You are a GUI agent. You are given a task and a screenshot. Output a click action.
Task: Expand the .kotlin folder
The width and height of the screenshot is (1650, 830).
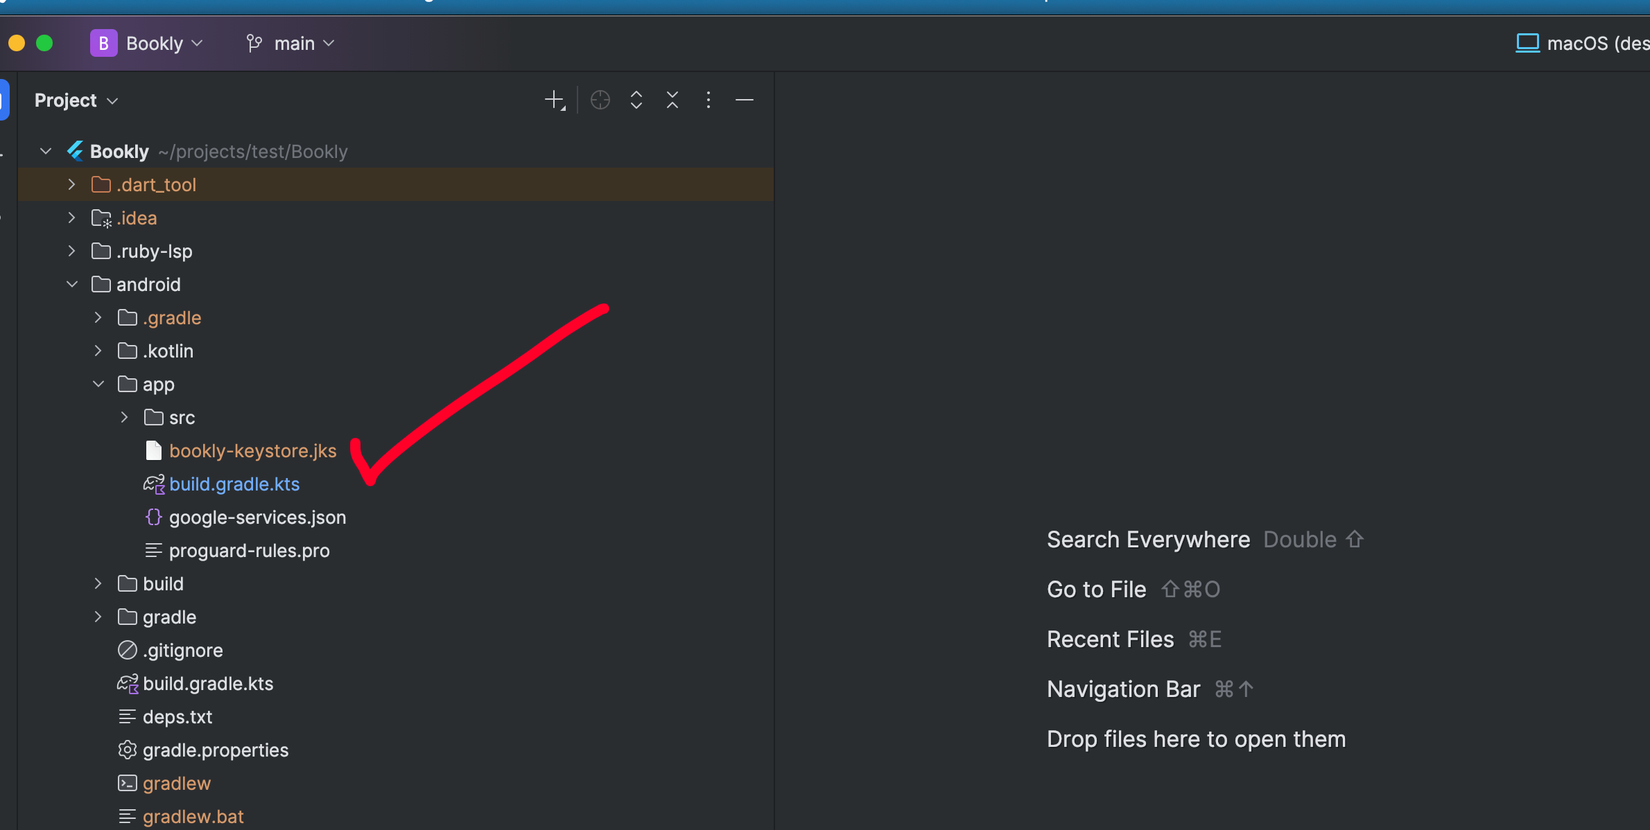pos(98,351)
